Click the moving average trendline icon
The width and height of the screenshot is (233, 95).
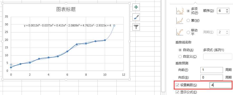pos(180,32)
